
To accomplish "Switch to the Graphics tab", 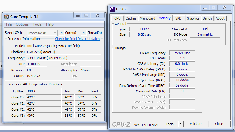I will click(x=193, y=18).
